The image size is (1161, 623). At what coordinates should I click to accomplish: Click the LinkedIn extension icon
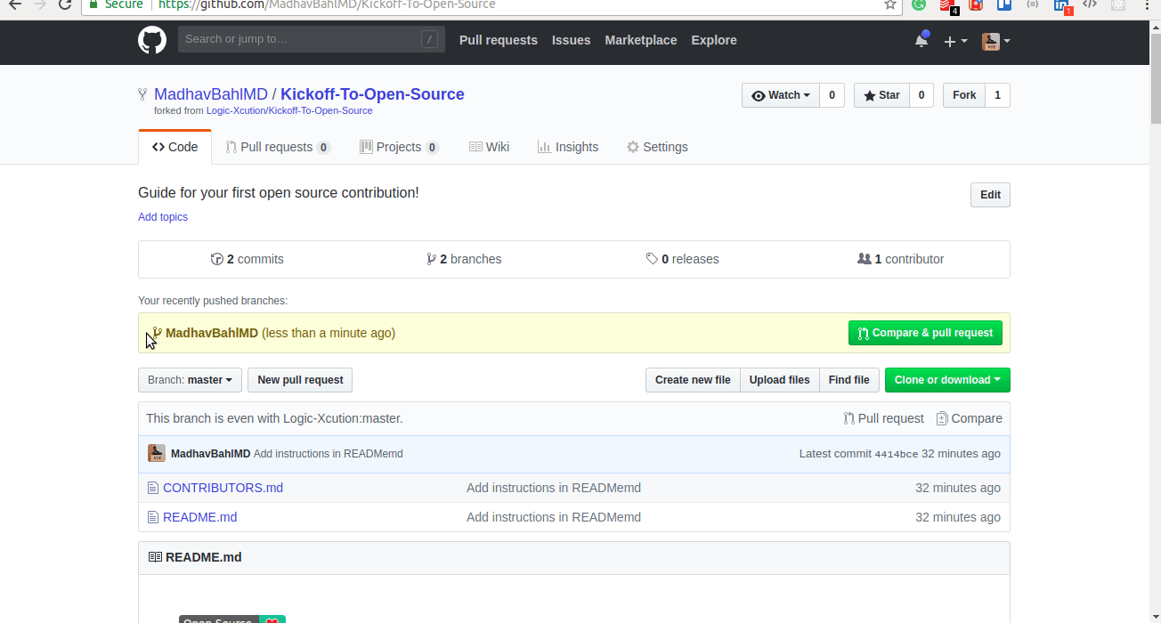click(x=1062, y=5)
